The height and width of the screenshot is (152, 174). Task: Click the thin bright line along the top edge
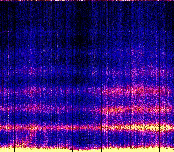(87, 1)
